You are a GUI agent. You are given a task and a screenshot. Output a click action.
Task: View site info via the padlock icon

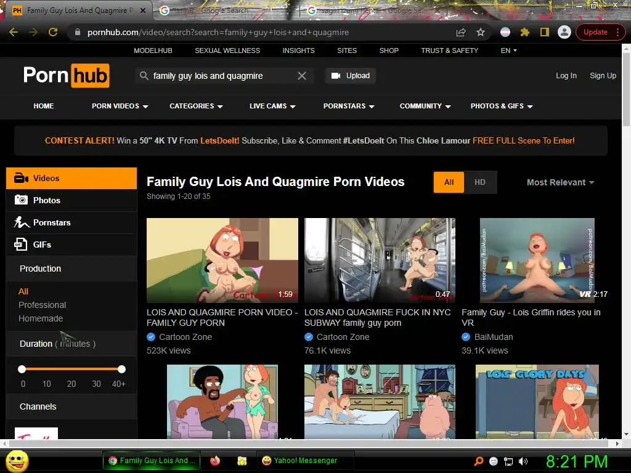pyautogui.click(x=78, y=32)
